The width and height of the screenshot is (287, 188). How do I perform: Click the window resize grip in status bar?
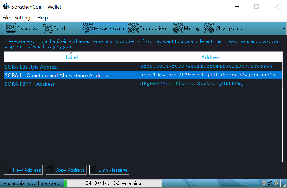tap(285, 185)
